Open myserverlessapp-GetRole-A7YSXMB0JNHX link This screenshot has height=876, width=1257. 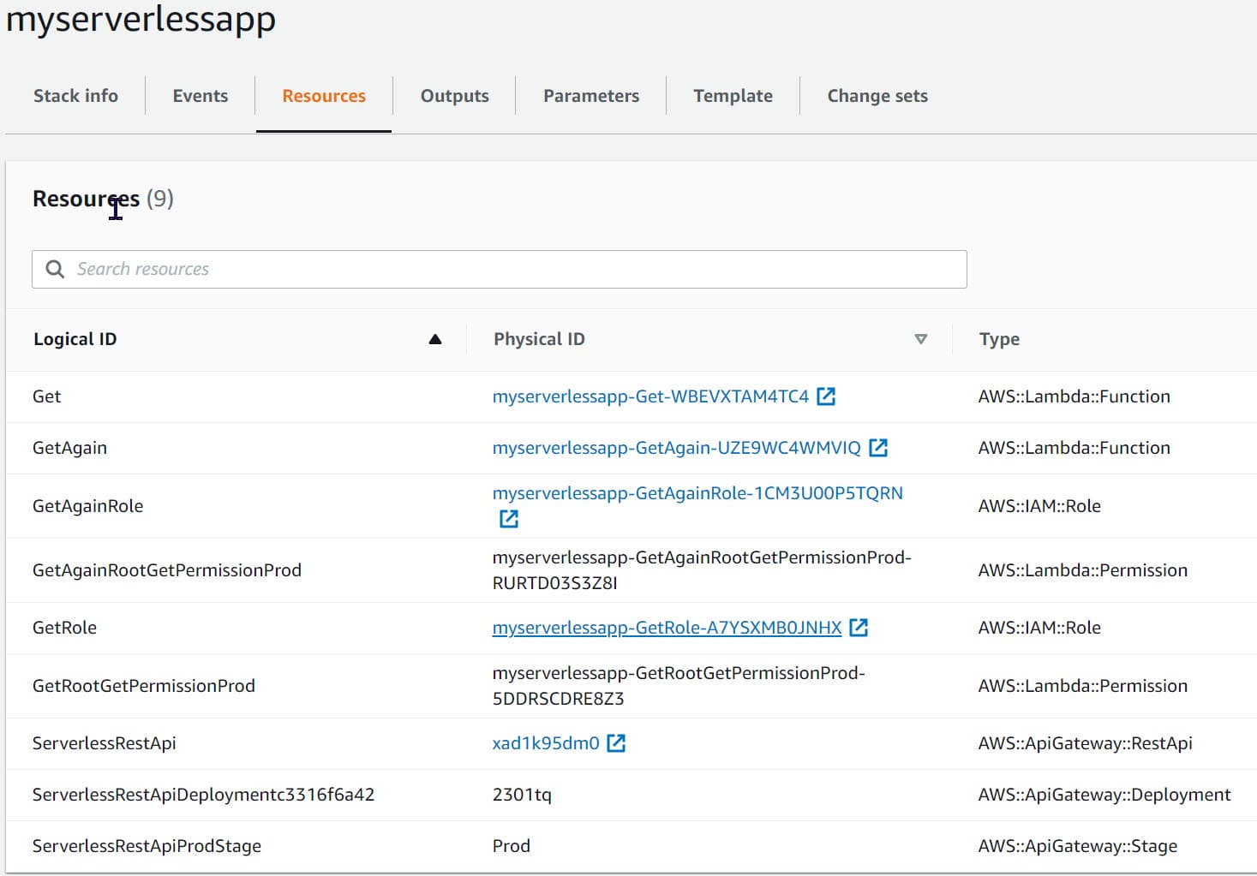tap(667, 628)
